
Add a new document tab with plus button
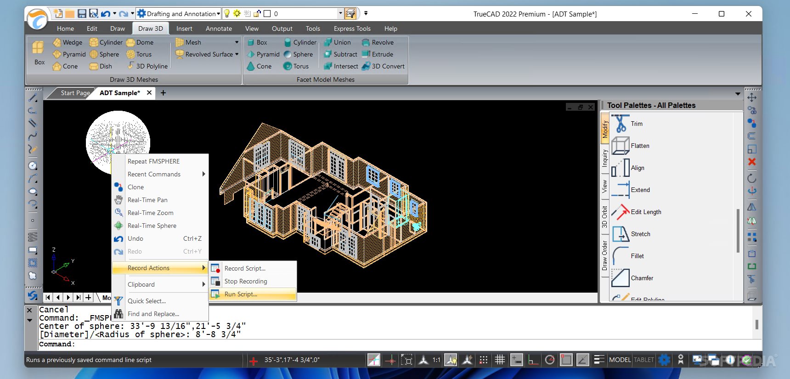tap(163, 93)
